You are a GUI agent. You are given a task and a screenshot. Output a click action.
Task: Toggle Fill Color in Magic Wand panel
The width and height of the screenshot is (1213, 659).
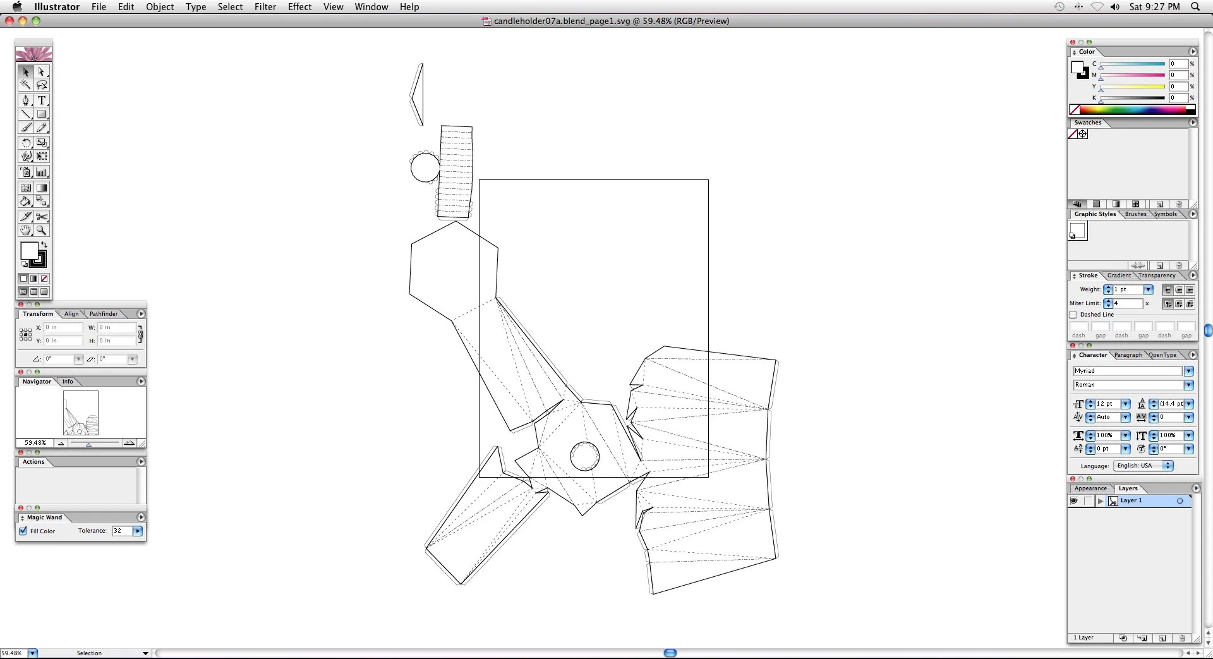[x=23, y=531]
